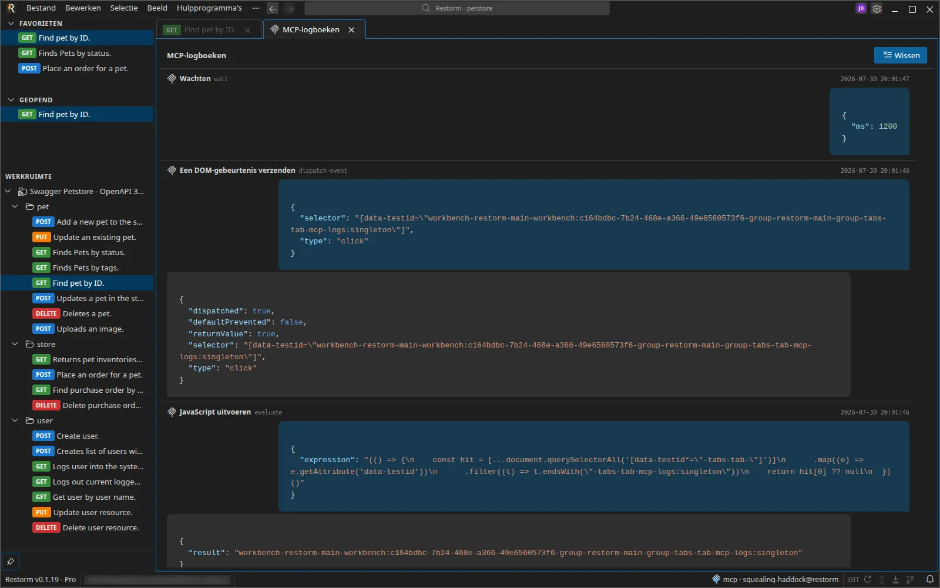Viewport: 940px width, 588px height.
Task: Open POST Updates a pet in the store
Action: pos(77,298)
